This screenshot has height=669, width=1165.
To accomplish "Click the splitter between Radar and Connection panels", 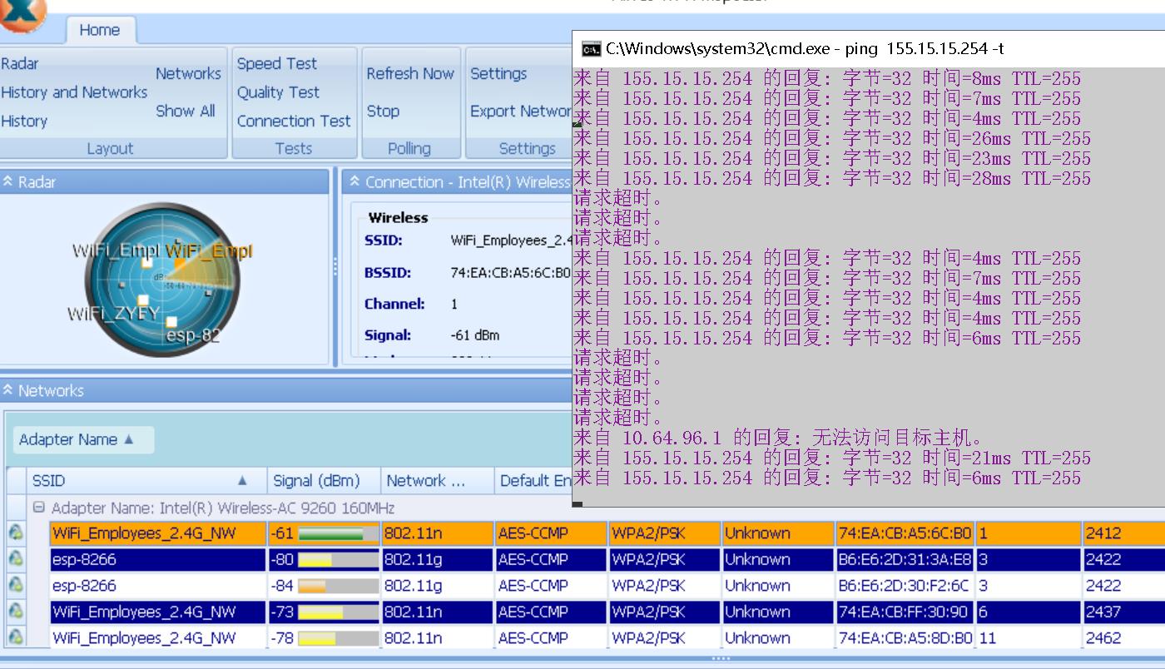I will [x=335, y=266].
